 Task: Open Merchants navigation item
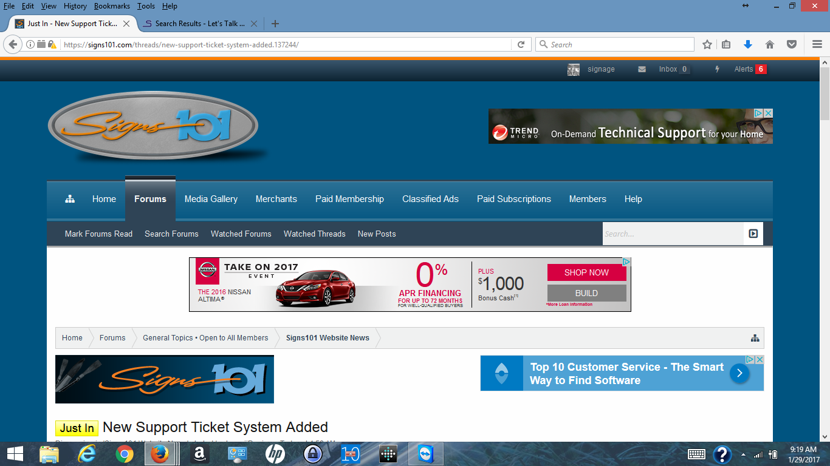click(276, 199)
